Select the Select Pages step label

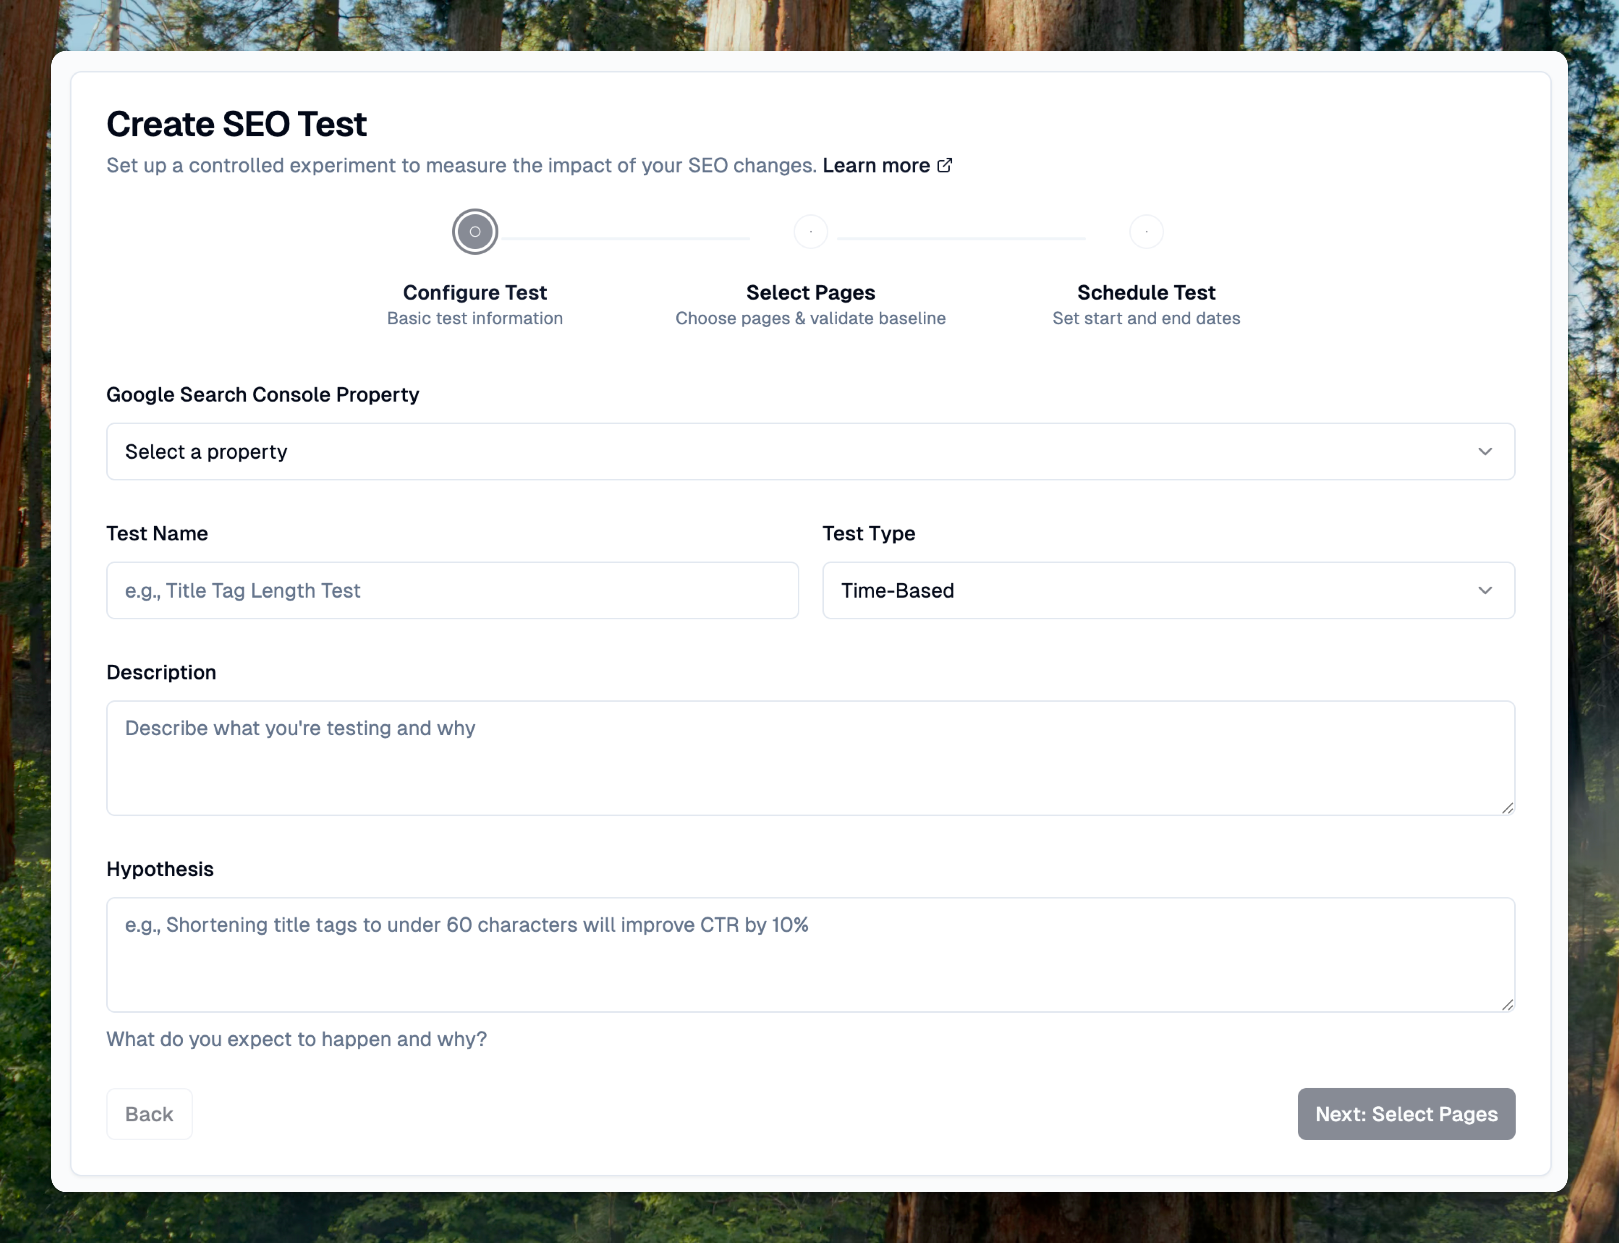[x=810, y=292]
